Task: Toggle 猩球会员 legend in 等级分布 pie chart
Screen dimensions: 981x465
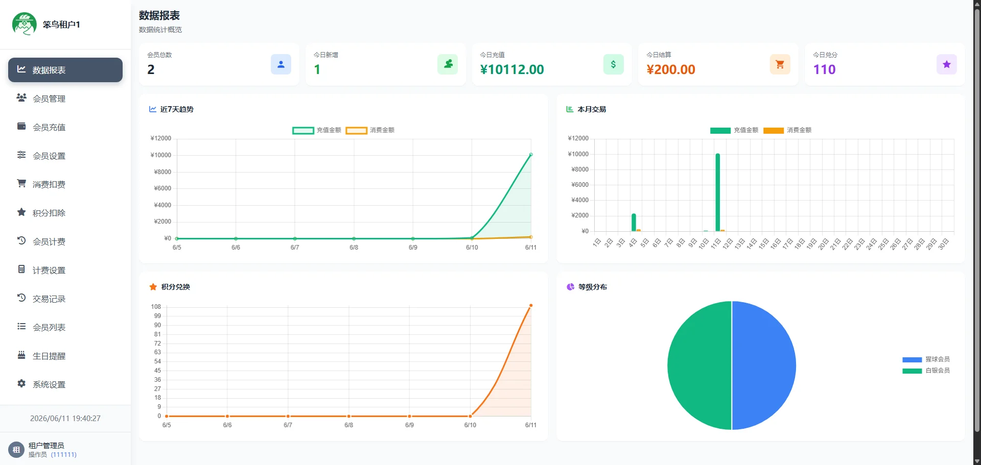Action: pyautogui.click(x=926, y=359)
